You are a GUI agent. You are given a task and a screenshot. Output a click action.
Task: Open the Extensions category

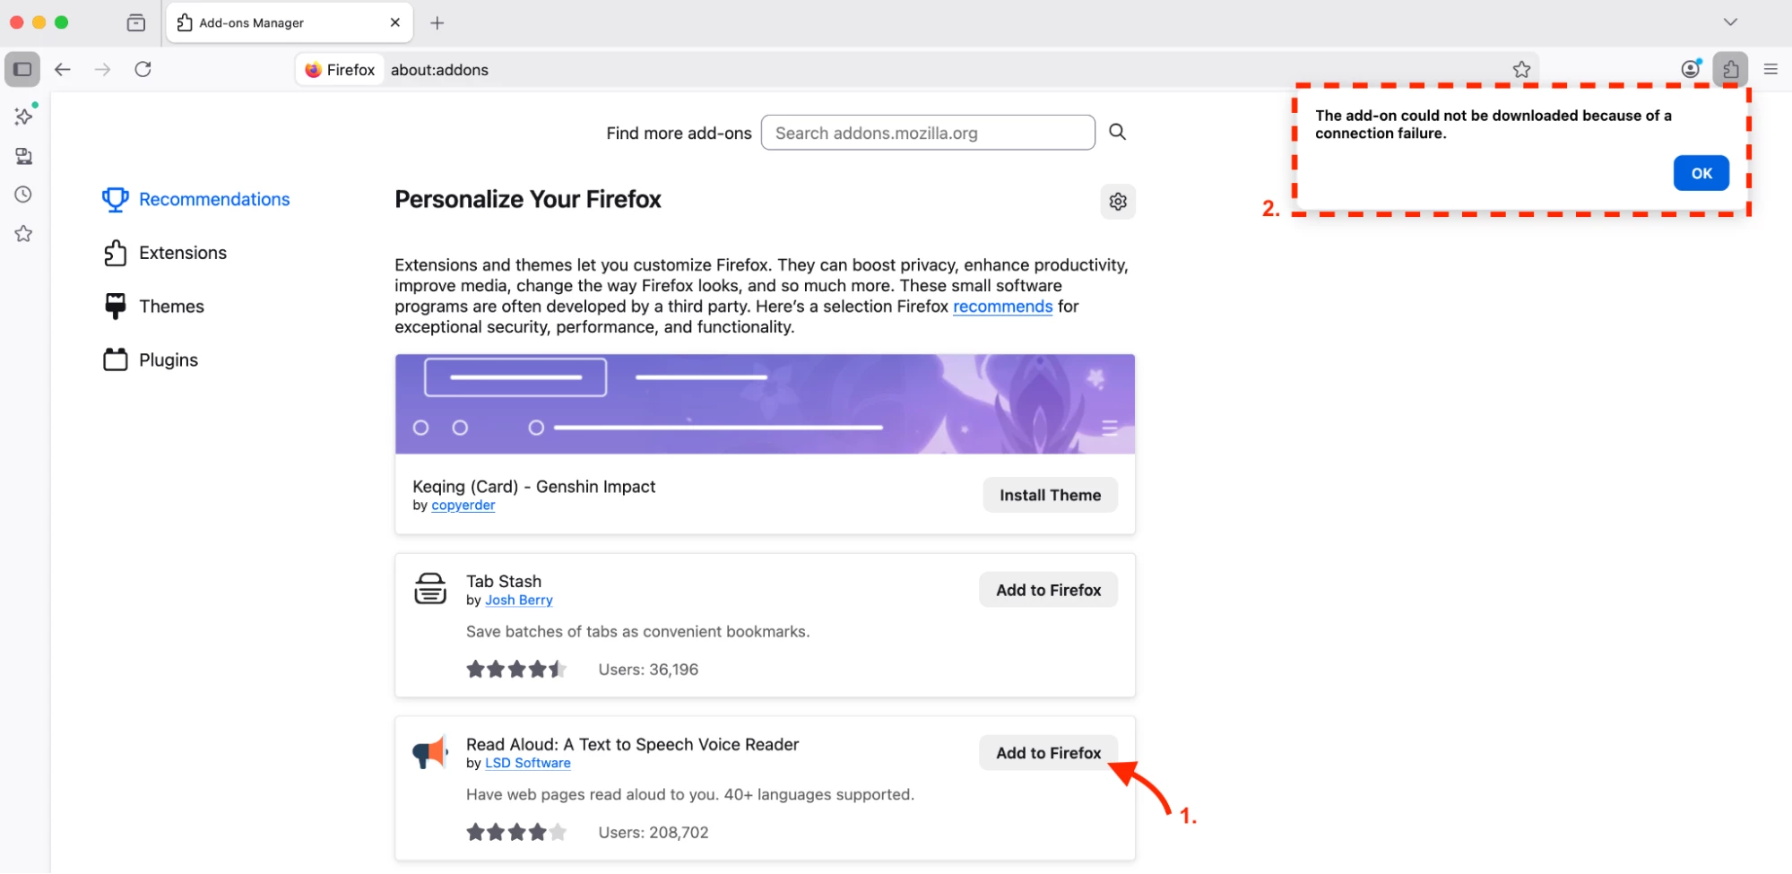(165, 253)
